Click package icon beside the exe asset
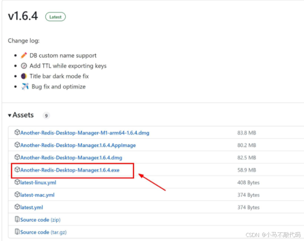The width and height of the screenshot is (304, 241). pyautogui.click(x=17, y=170)
